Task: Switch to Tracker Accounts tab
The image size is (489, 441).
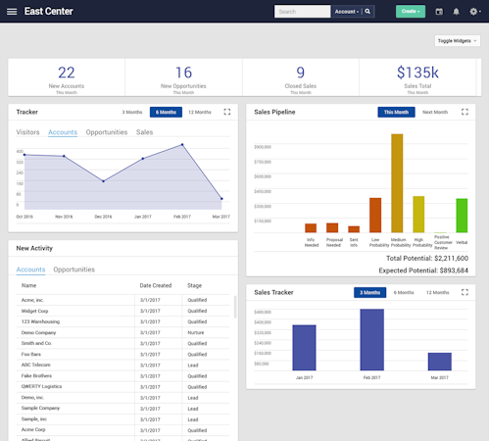Action: pyautogui.click(x=63, y=132)
